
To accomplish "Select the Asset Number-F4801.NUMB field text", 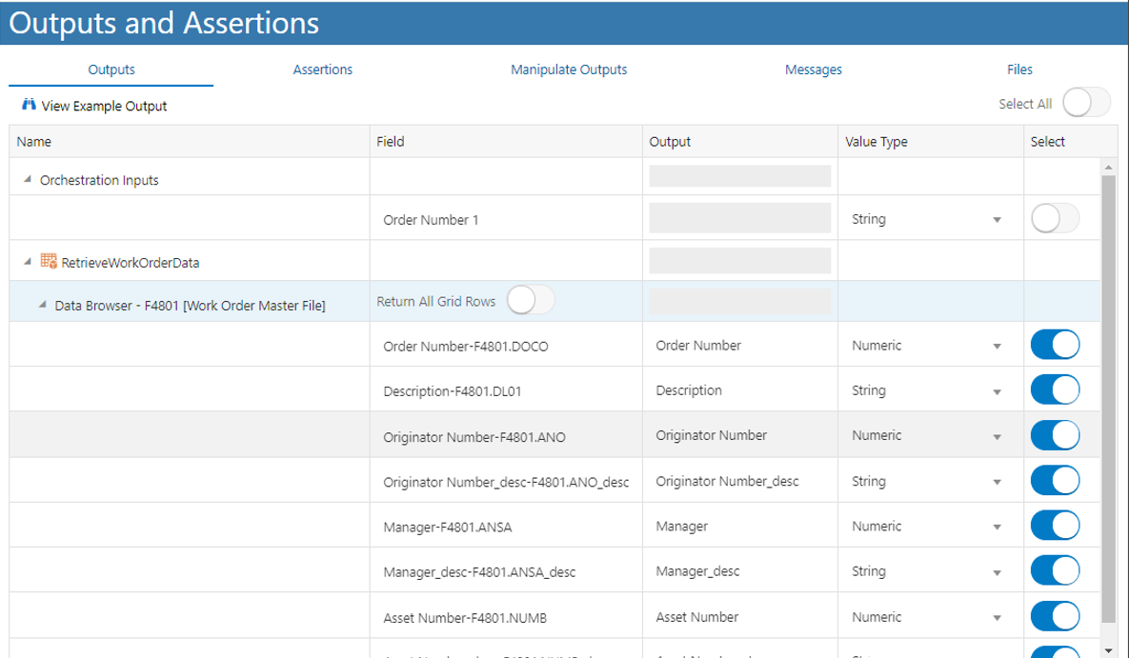I will point(465,618).
